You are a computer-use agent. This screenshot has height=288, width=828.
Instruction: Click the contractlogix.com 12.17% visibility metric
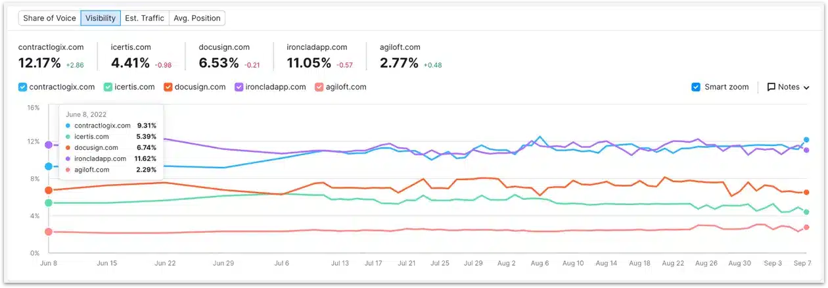[39, 63]
